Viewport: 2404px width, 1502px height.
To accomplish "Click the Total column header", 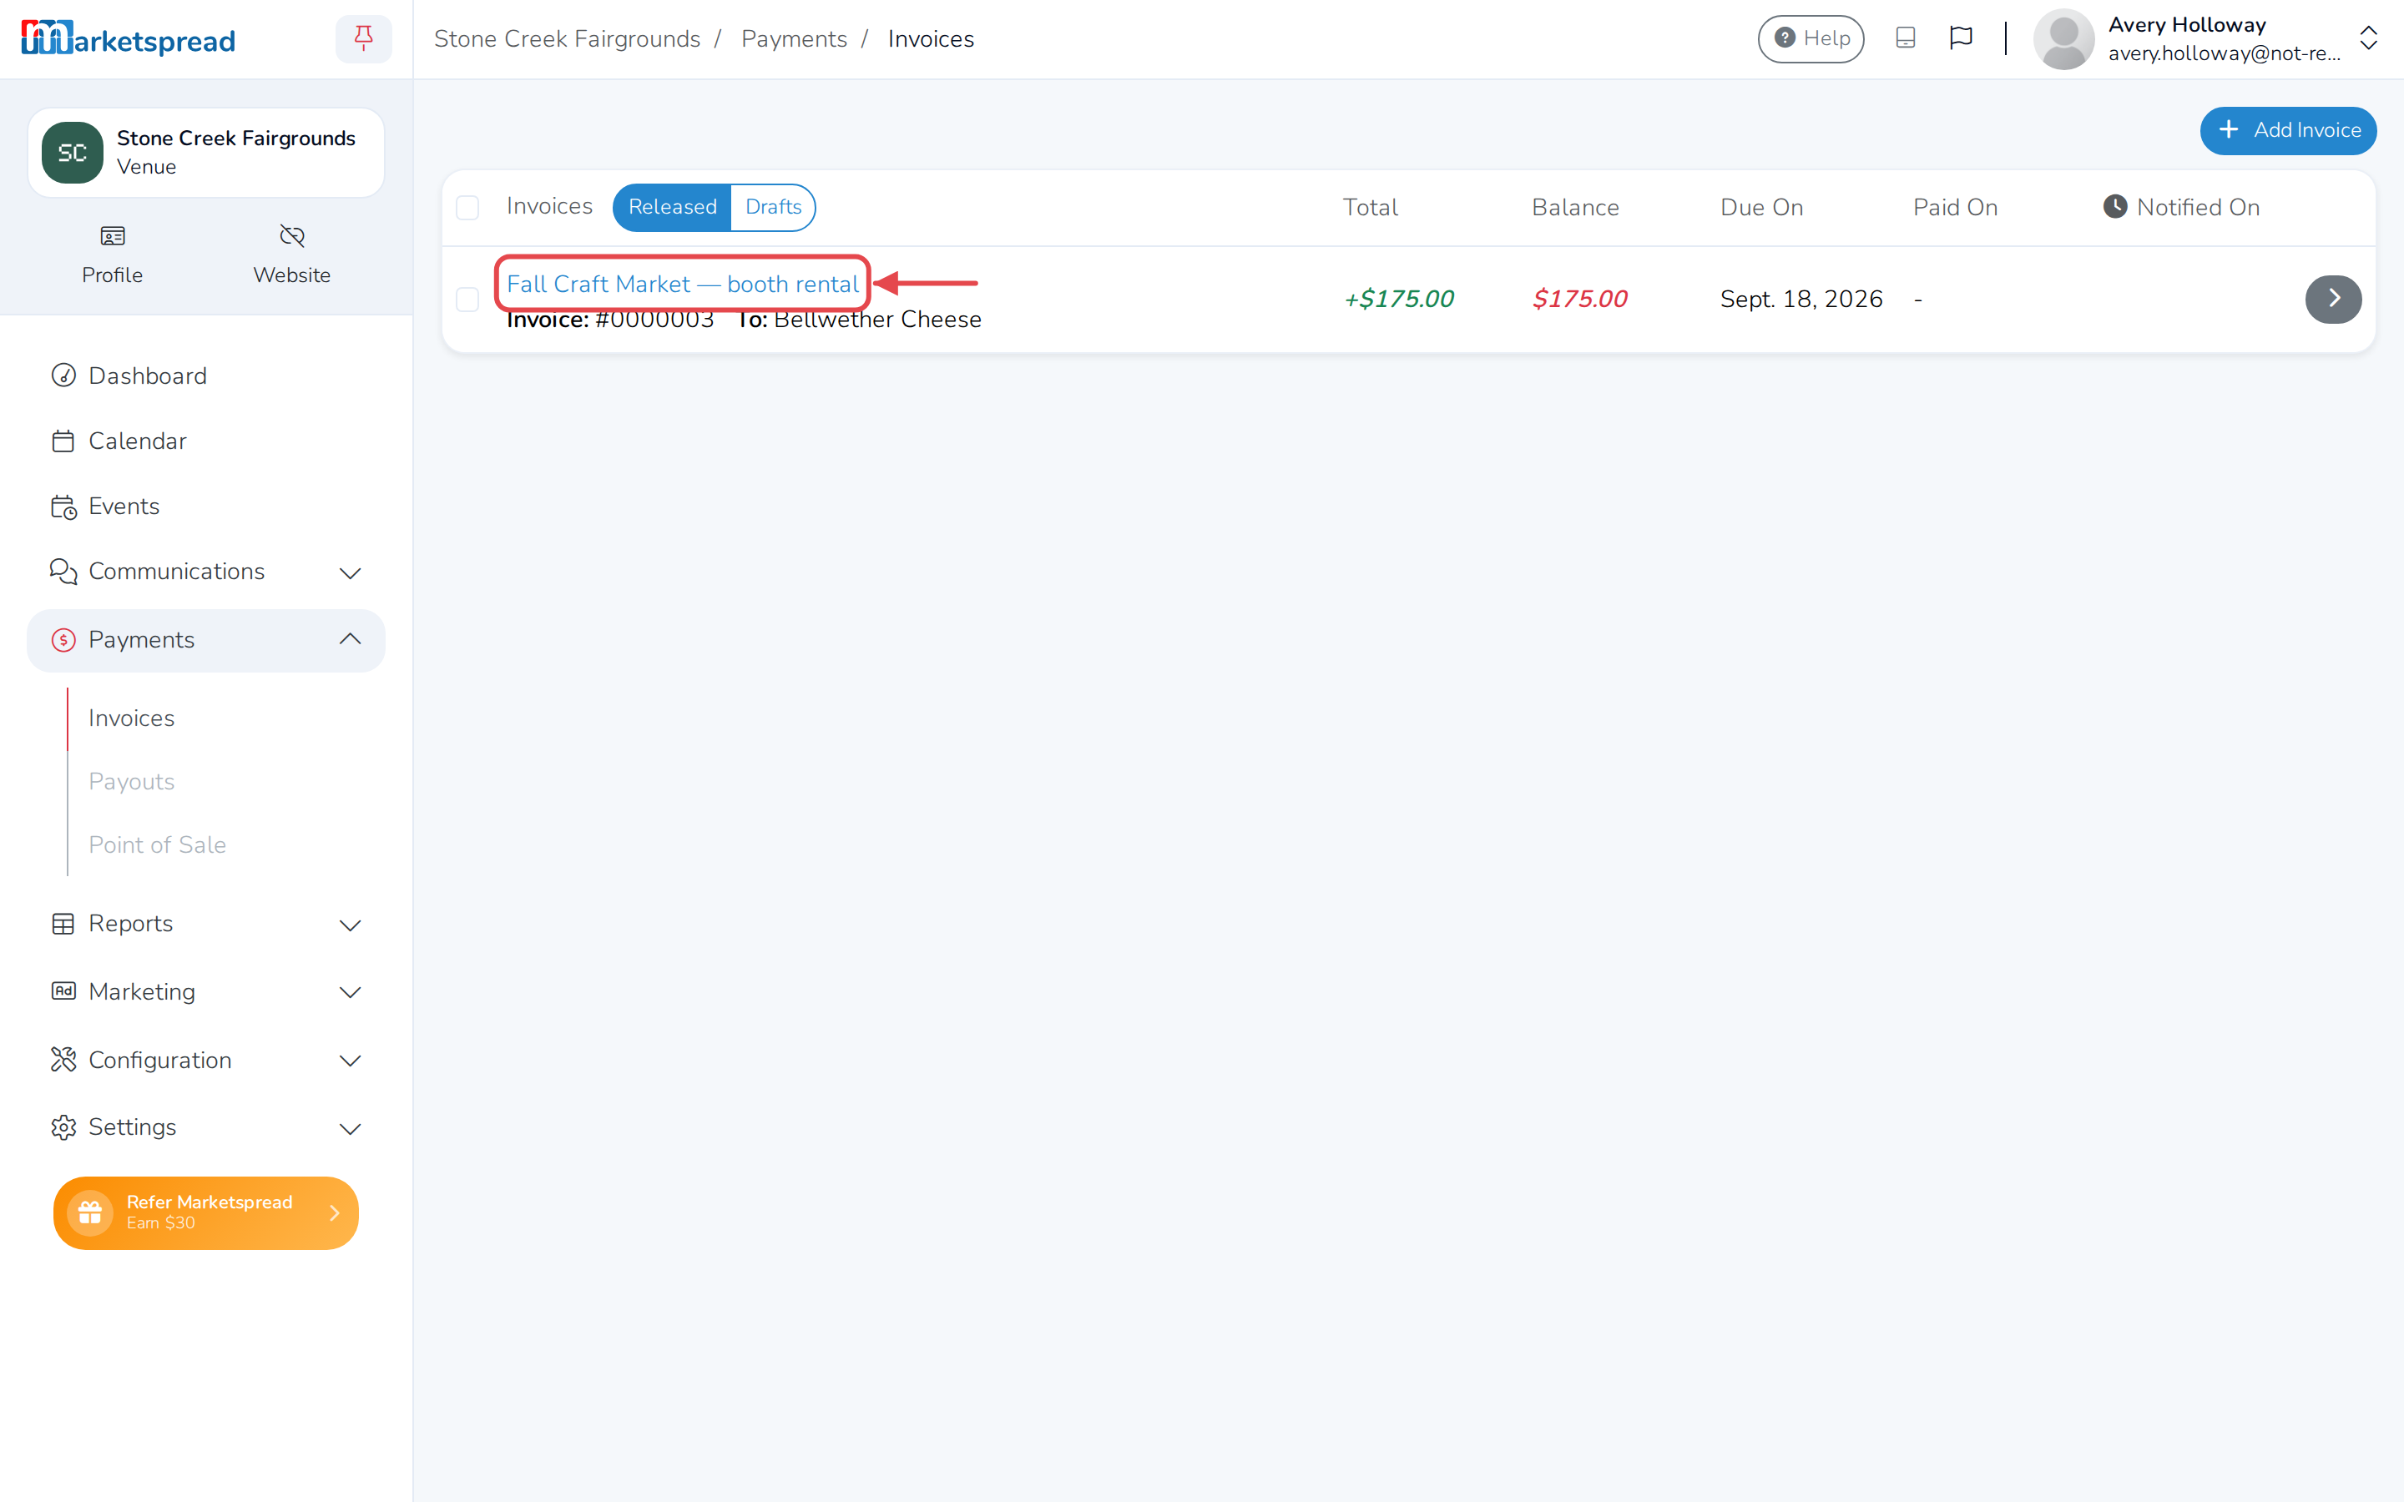I will click(x=1370, y=207).
